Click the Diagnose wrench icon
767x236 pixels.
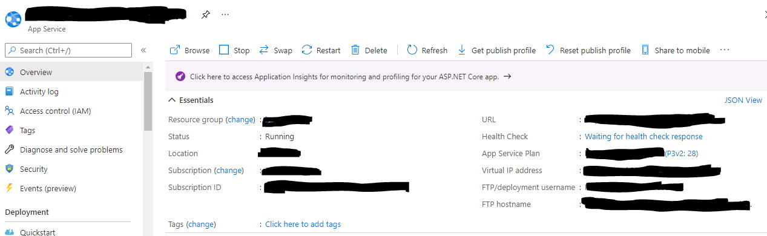tap(9, 149)
